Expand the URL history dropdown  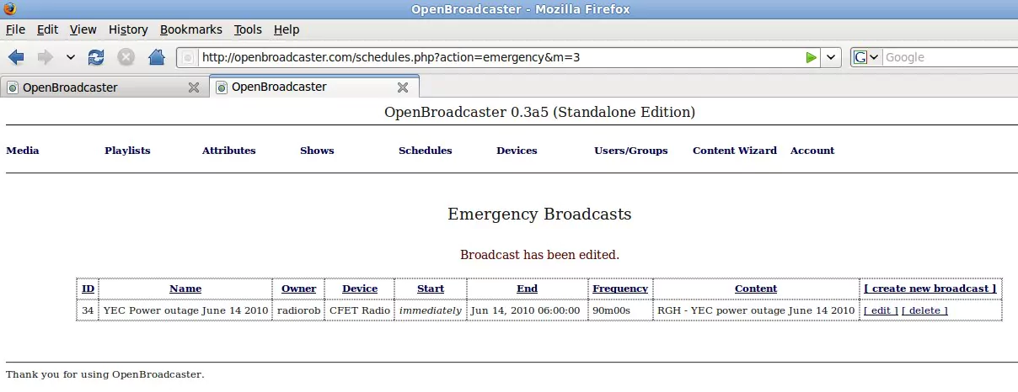(831, 57)
